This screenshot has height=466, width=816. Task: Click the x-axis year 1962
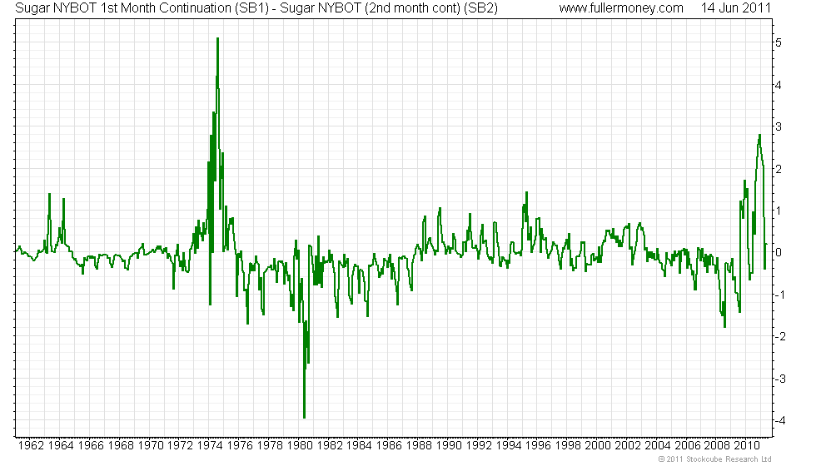[x=31, y=446]
